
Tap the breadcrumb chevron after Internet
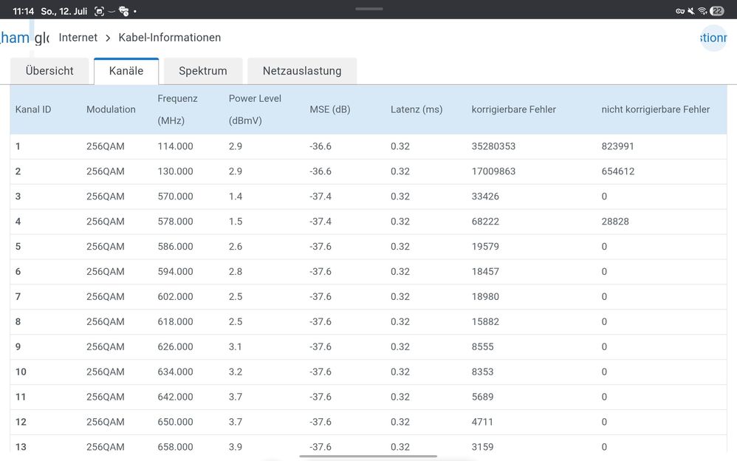(108, 38)
